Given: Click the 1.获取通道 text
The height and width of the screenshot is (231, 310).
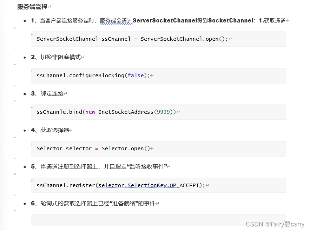Looking at the screenshot, I should (272, 21).
